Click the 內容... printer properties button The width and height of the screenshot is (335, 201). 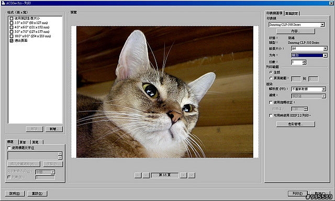pos(296,31)
